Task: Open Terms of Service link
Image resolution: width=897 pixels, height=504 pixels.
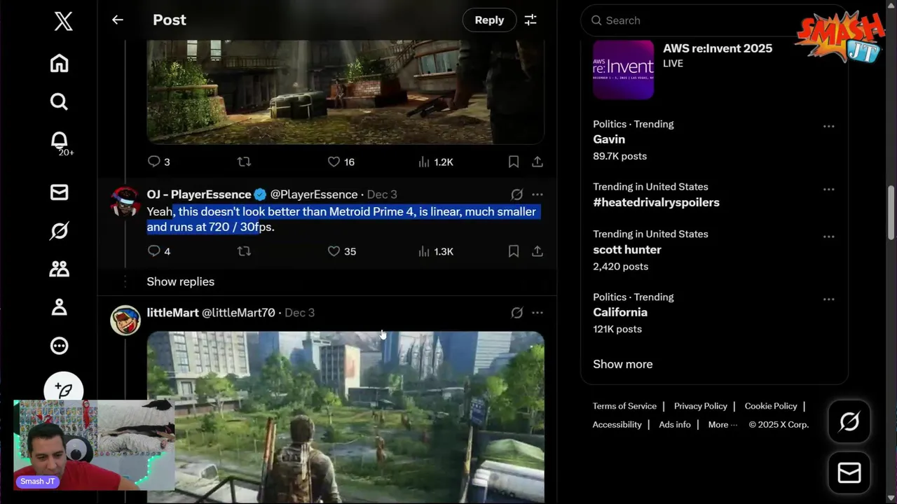Action: (624, 406)
